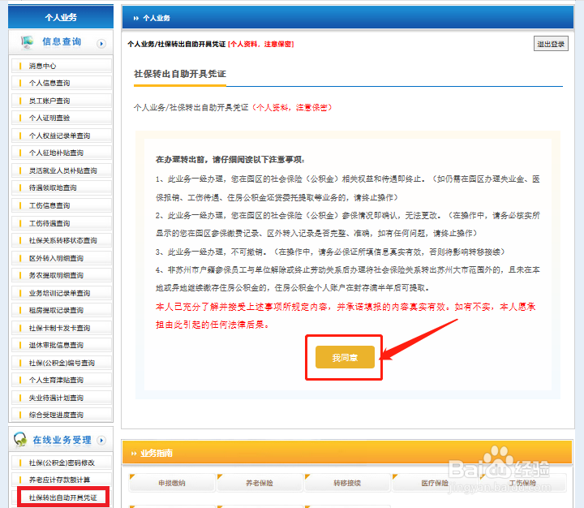Select 工伤信息查询
This screenshot has height=508, width=584.
pyautogui.click(x=62, y=206)
